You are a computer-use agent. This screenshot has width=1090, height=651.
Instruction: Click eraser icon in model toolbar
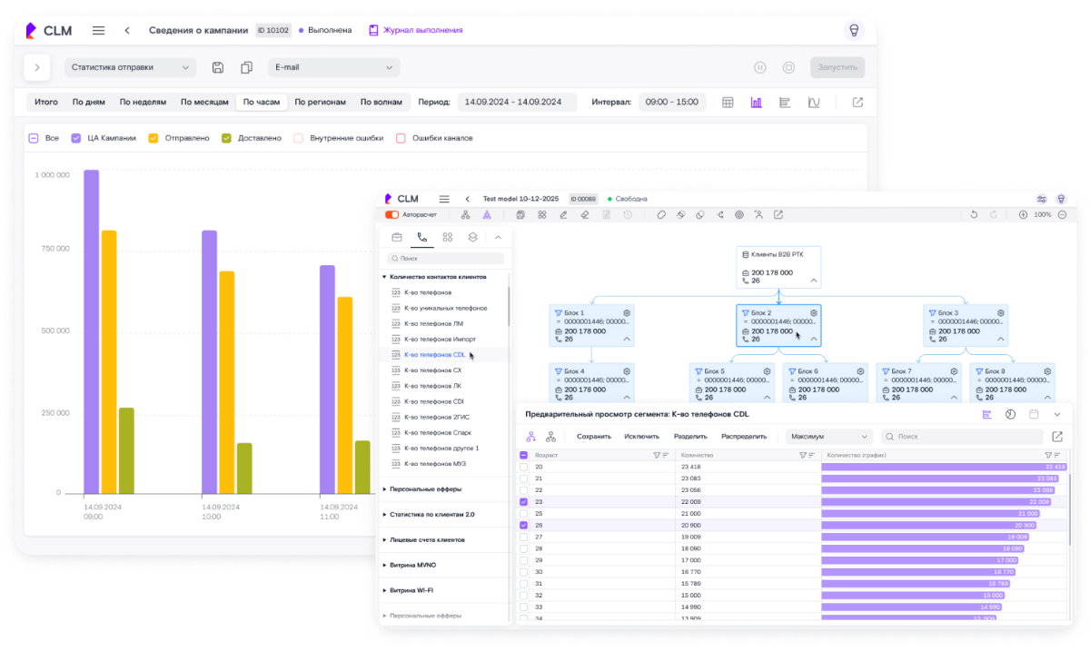coord(584,215)
